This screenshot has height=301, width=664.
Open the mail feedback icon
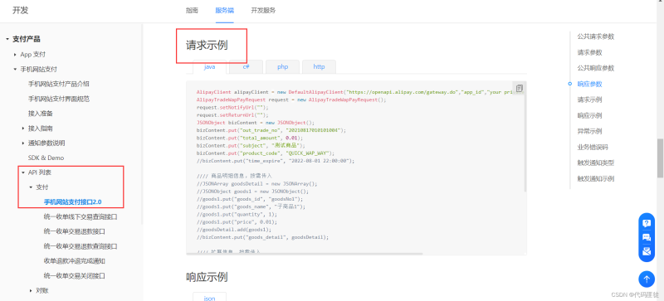(x=647, y=251)
